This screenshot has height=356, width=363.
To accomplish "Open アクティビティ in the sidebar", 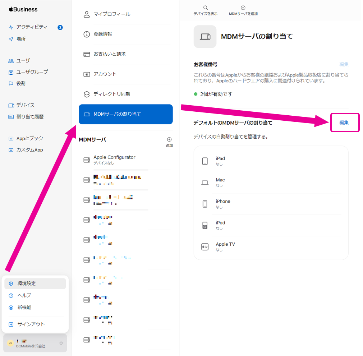I will pyautogui.click(x=32, y=27).
